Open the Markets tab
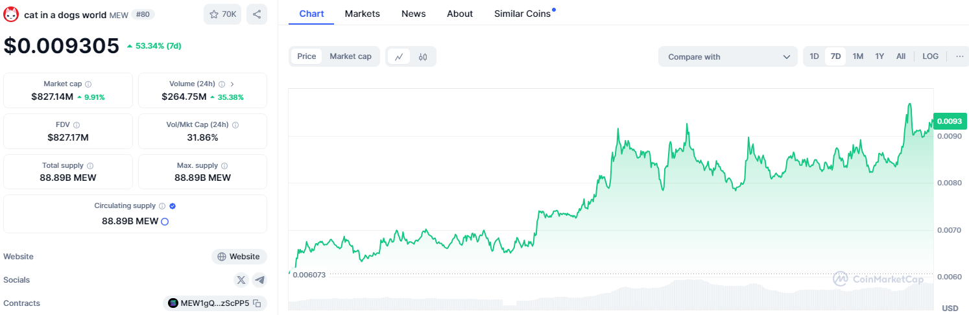 click(363, 14)
